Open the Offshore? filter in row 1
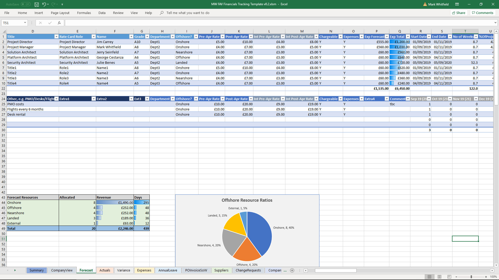 click(x=196, y=37)
